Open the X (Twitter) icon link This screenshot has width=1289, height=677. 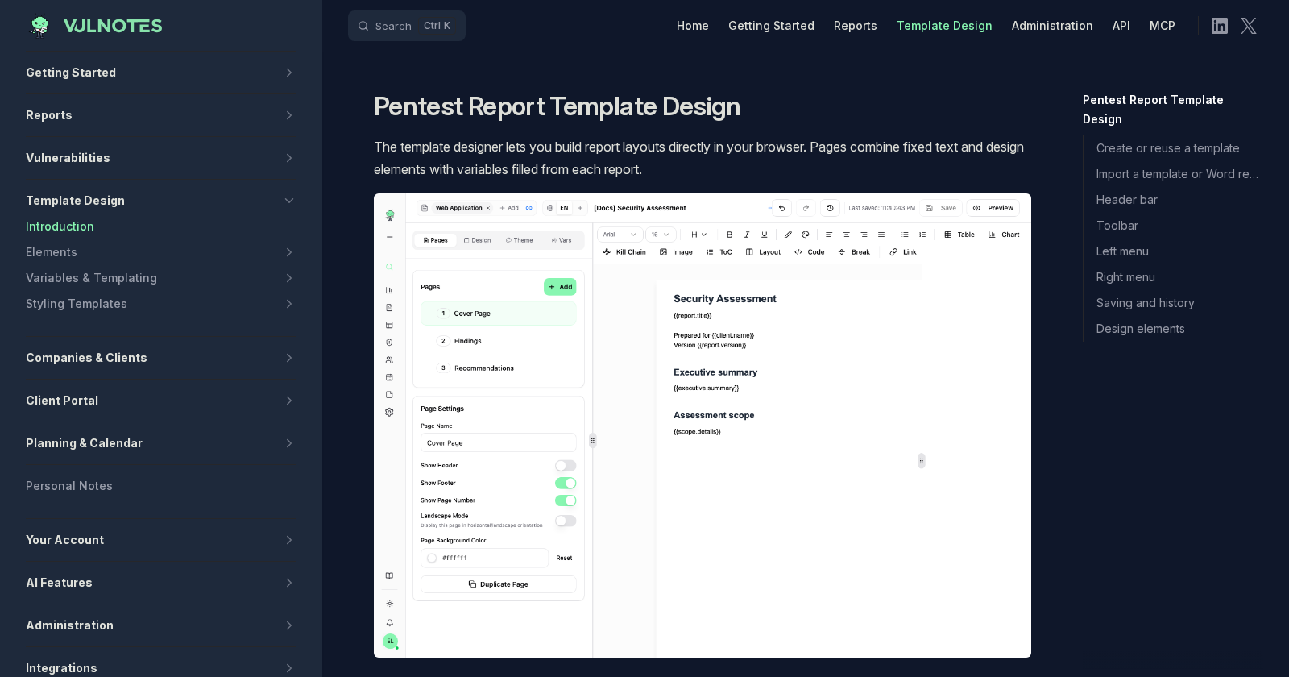click(1249, 26)
